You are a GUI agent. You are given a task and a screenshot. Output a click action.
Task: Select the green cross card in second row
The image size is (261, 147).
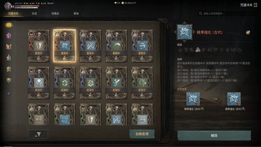click(x=142, y=83)
